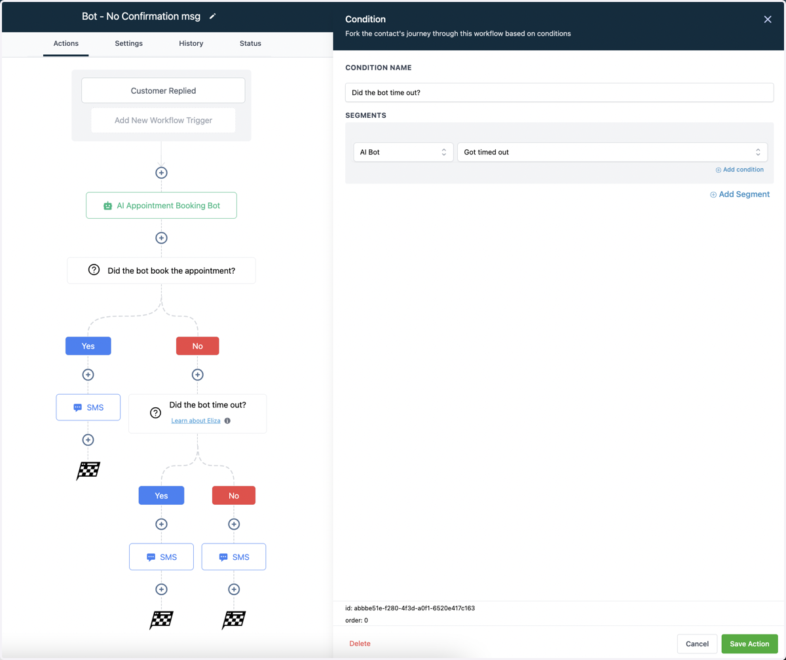Add a step below AI Appointment Booking Bot
This screenshot has height=660, width=786.
(x=161, y=238)
